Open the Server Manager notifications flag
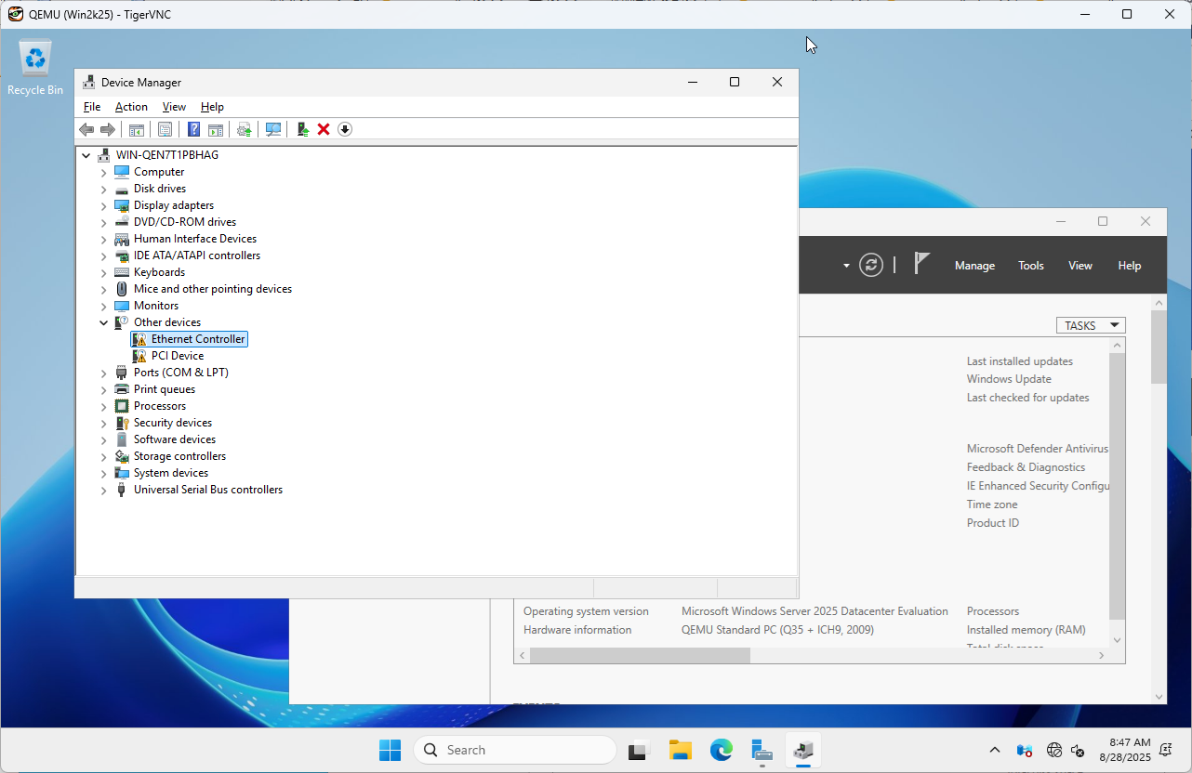Image resolution: width=1192 pixels, height=773 pixels. [921, 265]
